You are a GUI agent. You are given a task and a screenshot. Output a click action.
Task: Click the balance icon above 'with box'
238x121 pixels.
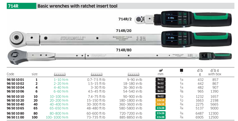(213, 70)
